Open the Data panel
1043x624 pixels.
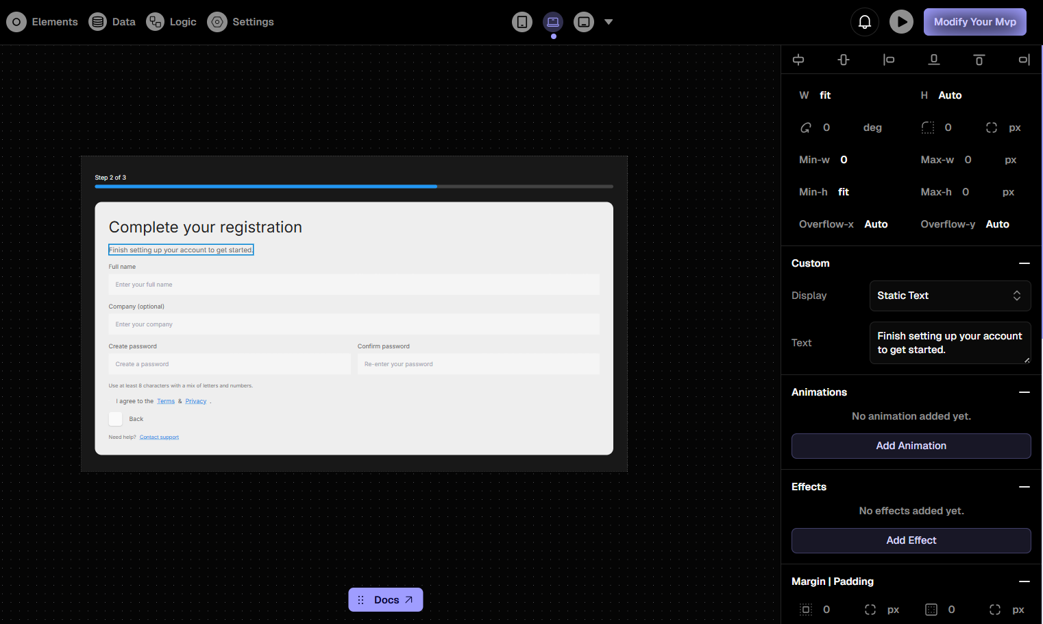click(x=112, y=22)
